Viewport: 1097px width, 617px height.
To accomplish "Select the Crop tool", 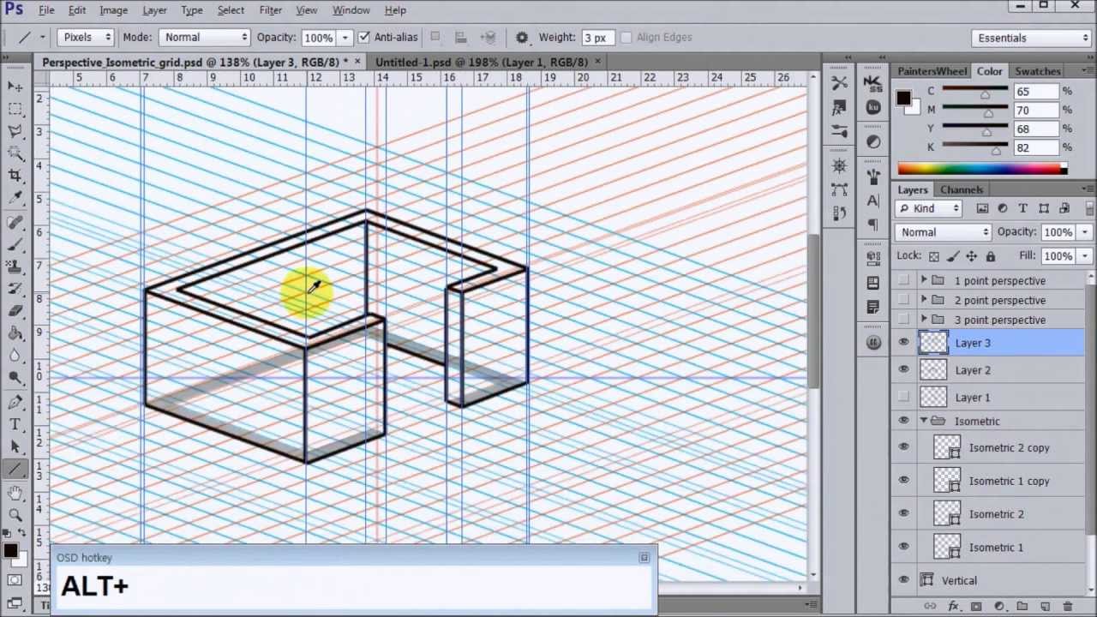I will point(15,176).
